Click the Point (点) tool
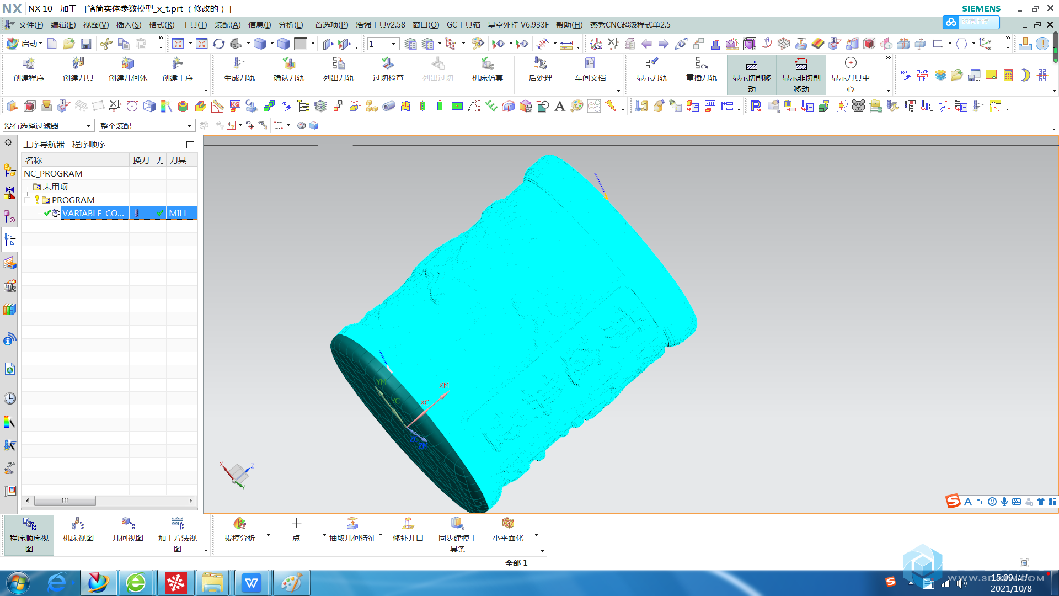 click(x=296, y=530)
